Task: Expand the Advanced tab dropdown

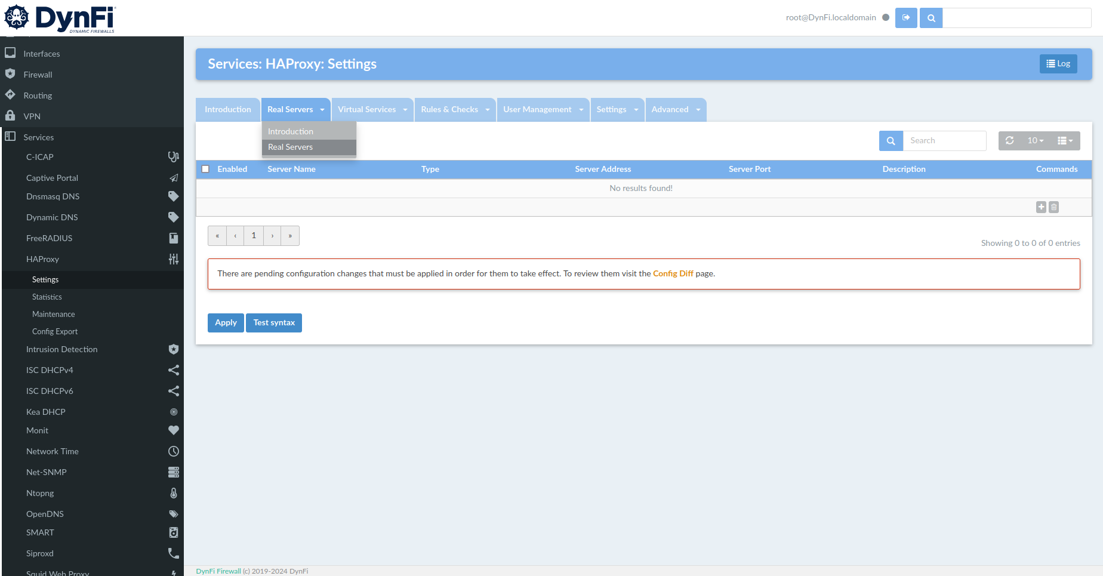Action: coord(698,110)
